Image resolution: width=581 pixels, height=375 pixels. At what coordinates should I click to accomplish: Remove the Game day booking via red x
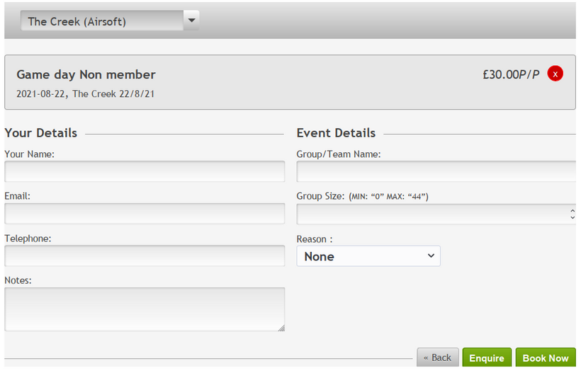pyautogui.click(x=555, y=74)
